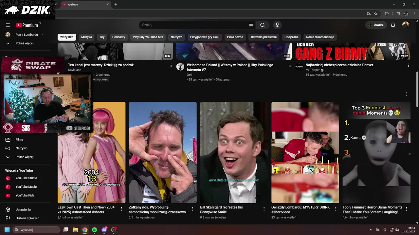The image size is (419, 235).
Task: Open Filmy in the sidebar
Action: pyautogui.click(x=26, y=140)
